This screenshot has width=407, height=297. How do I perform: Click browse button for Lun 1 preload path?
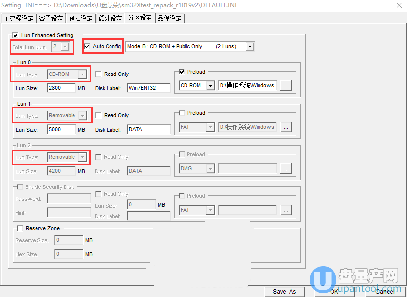coord(286,127)
